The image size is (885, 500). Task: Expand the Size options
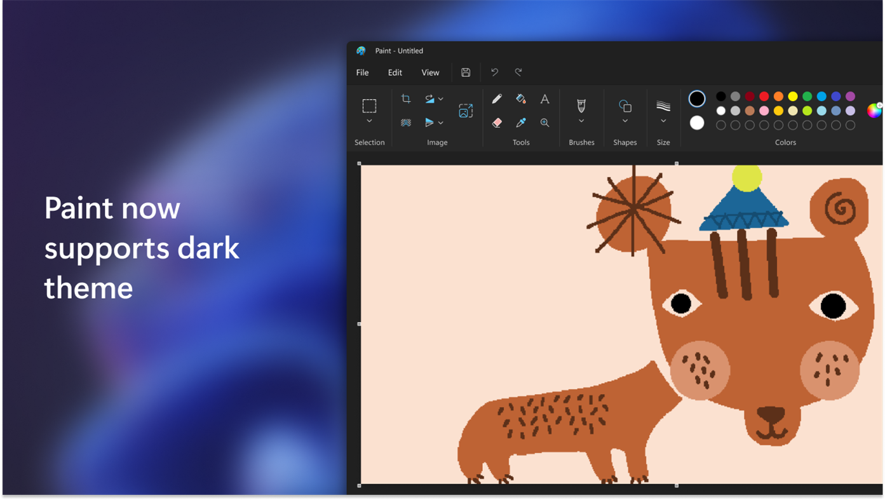coord(663,121)
